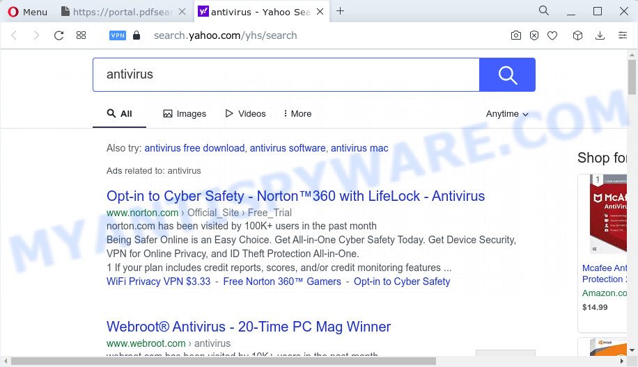The height and width of the screenshot is (367, 638).
Task: Open Opt-in to Cyber Safety sitelink
Action: pos(402,282)
